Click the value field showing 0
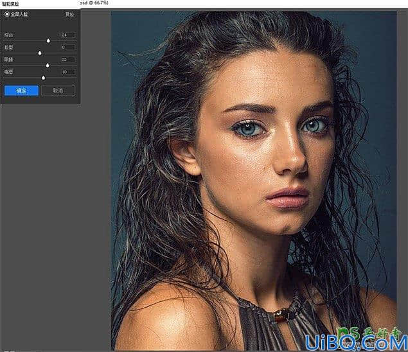 click(69, 47)
